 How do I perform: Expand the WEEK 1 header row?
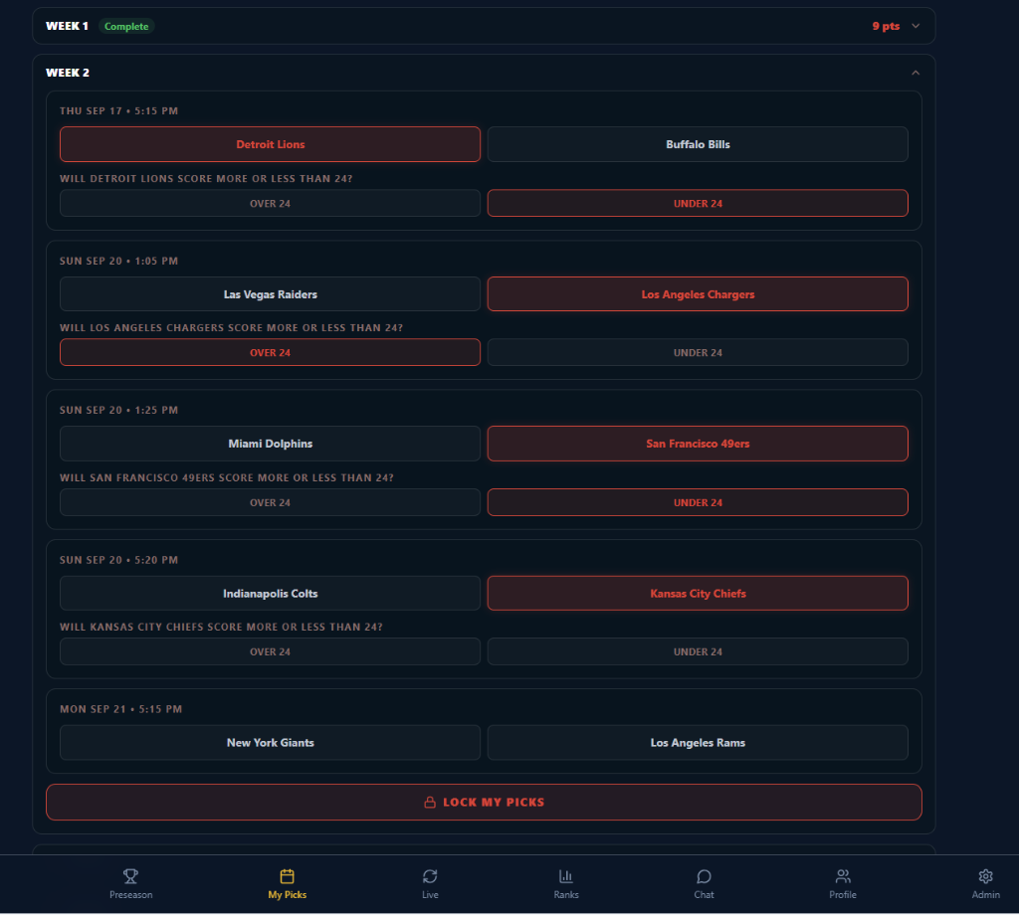tap(484, 26)
